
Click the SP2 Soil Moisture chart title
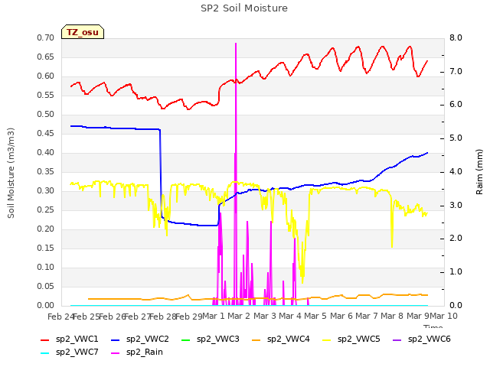click(244, 8)
